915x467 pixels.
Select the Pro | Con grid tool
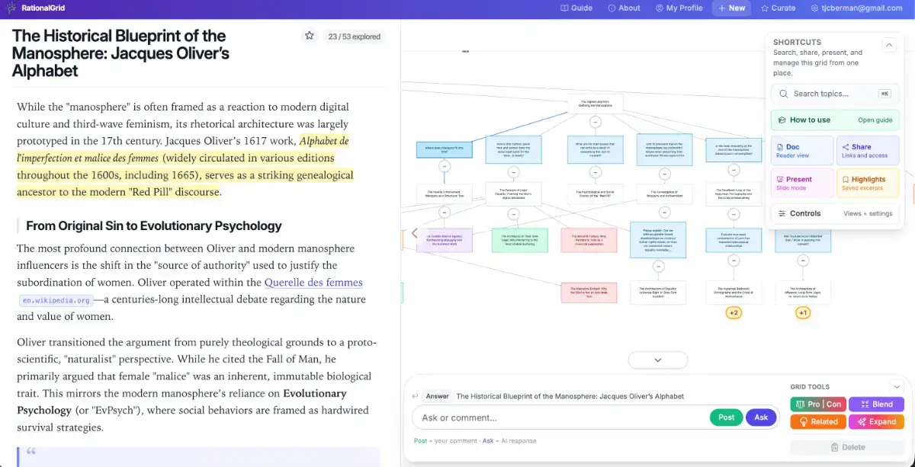click(x=817, y=405)
